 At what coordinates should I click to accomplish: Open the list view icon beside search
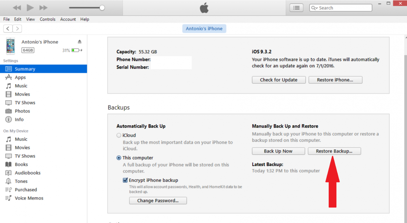(x=296, y=8)
